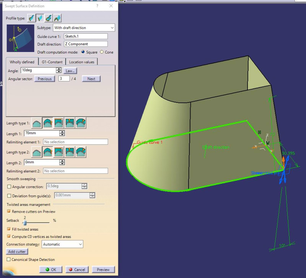Screen dimensions: 306x278
Task: Toggle Fill twisted areas checkbox
Action: pyautogui.click(x=8, y=229)
